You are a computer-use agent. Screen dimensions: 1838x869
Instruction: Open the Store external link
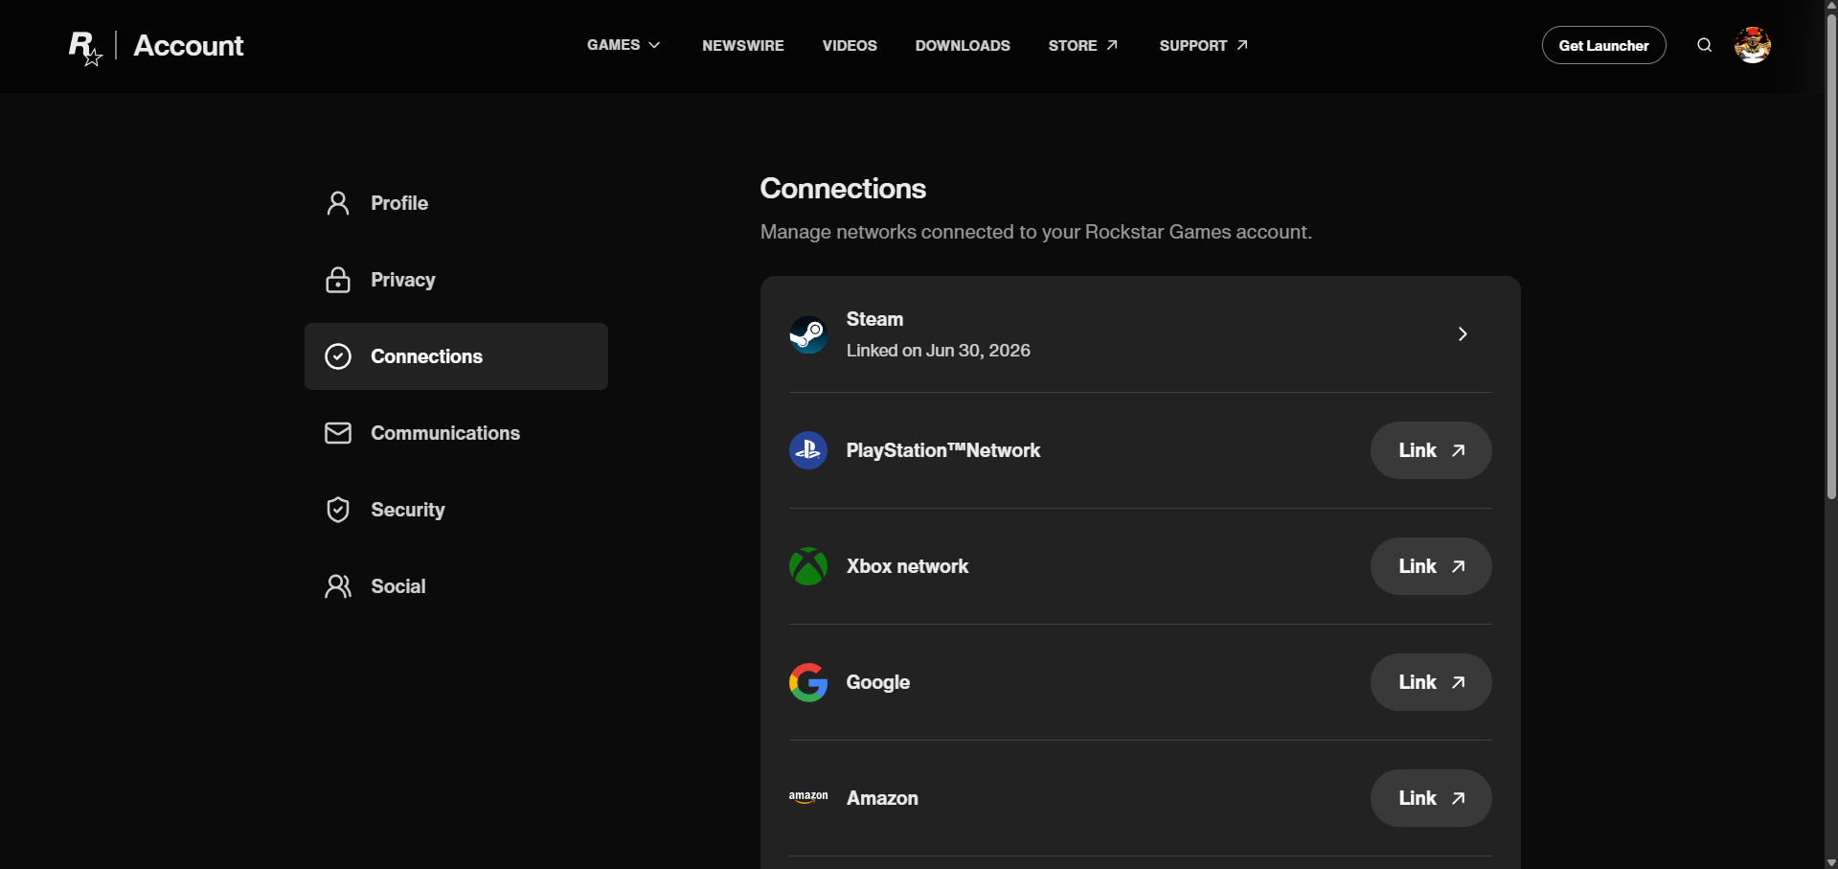1083,45
